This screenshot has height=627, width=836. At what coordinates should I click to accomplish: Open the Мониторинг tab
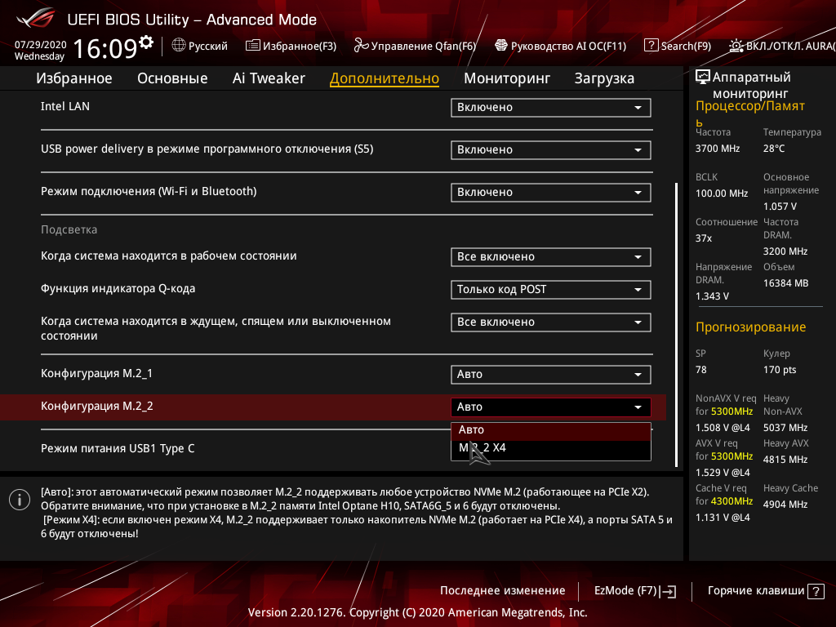click(x=506, y=78)
